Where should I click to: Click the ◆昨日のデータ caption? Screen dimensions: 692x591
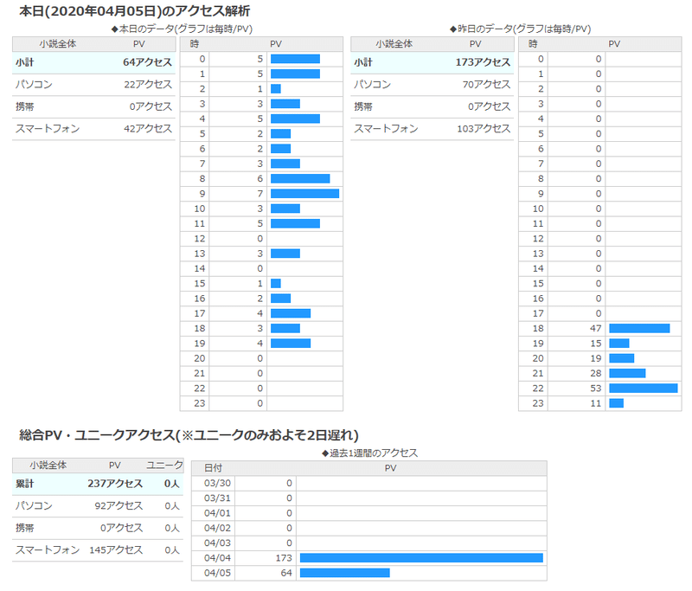click(520, 29)
